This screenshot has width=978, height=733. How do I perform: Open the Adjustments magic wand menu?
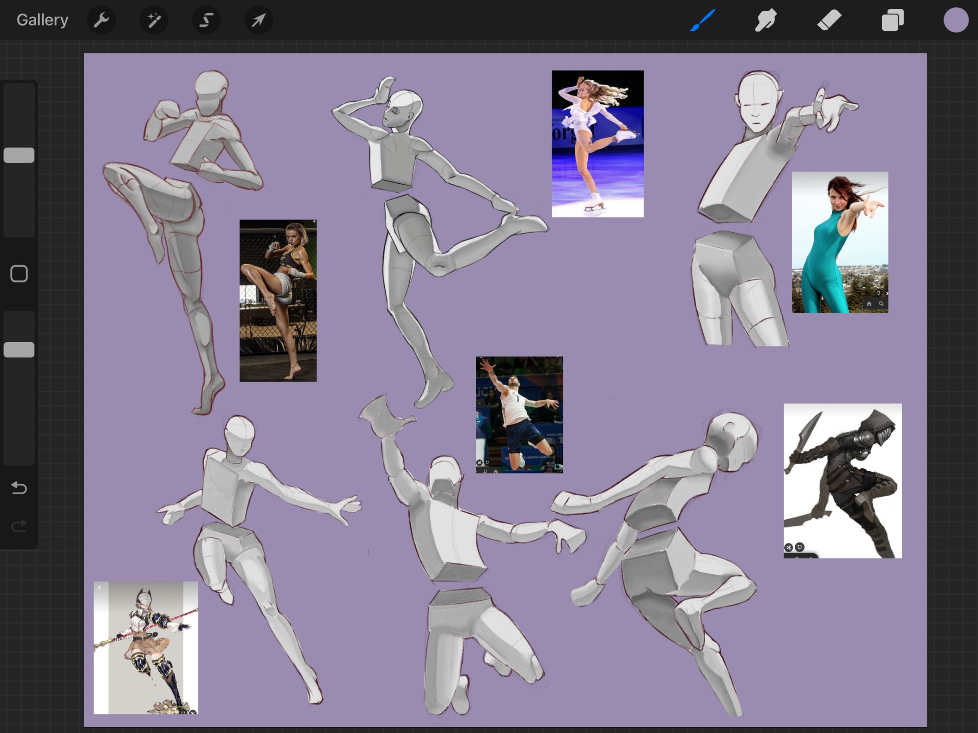[154, 20]
